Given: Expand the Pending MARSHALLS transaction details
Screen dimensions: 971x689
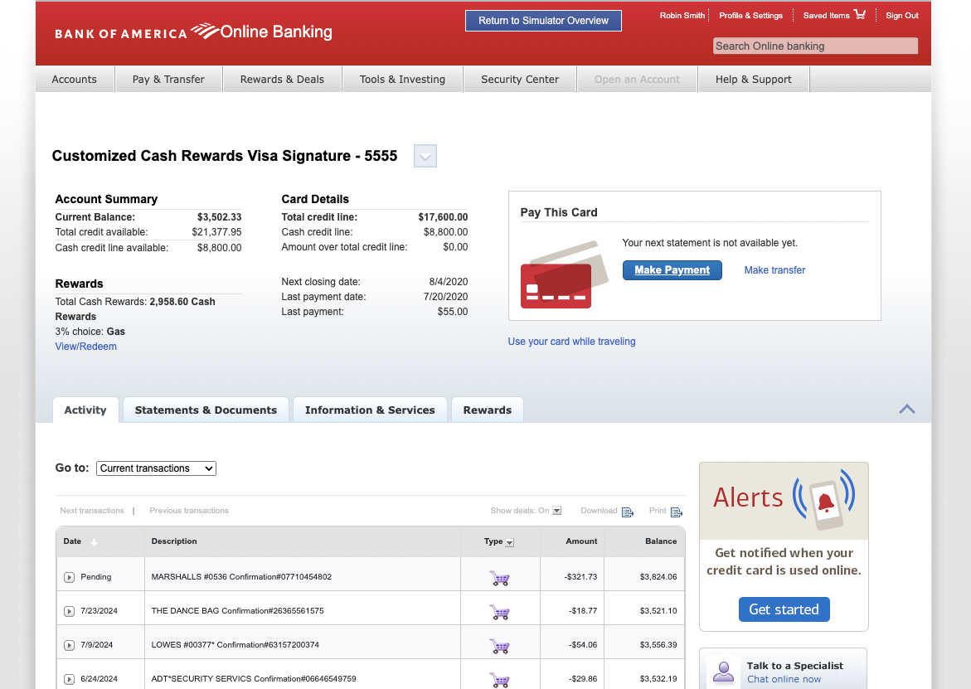Looking at the screenshot, I should (70, 578).
